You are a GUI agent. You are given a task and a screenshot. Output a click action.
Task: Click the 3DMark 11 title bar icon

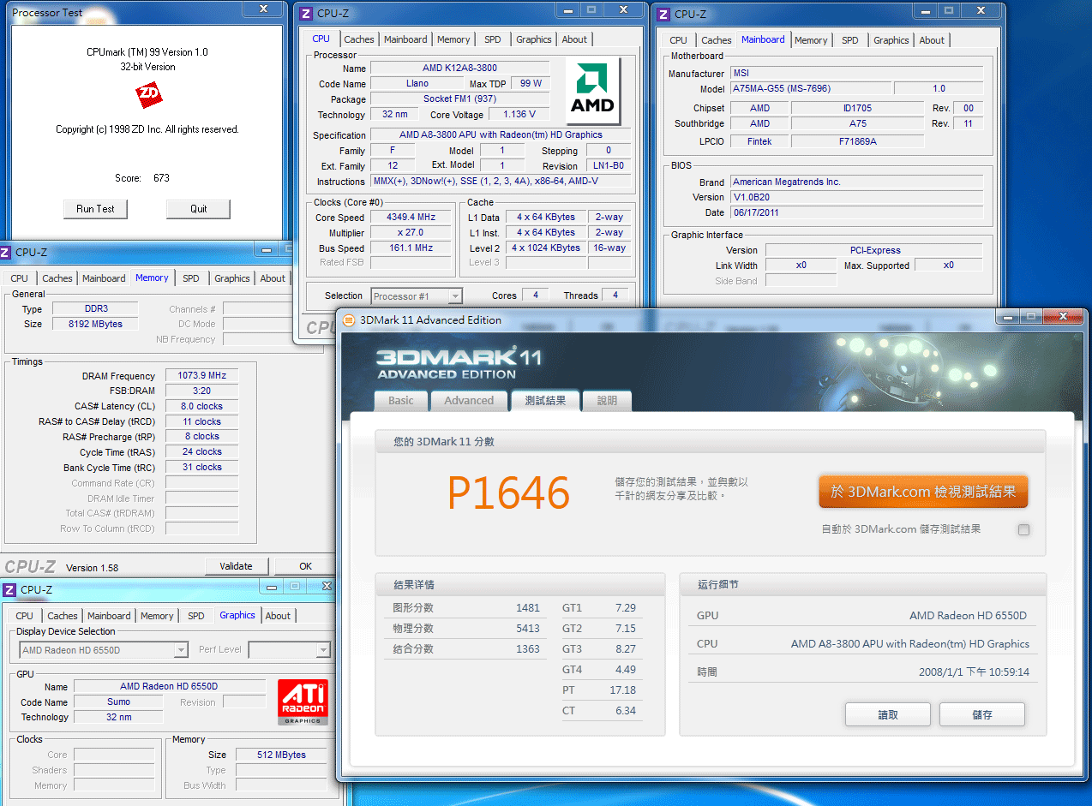tap(349, 320)
